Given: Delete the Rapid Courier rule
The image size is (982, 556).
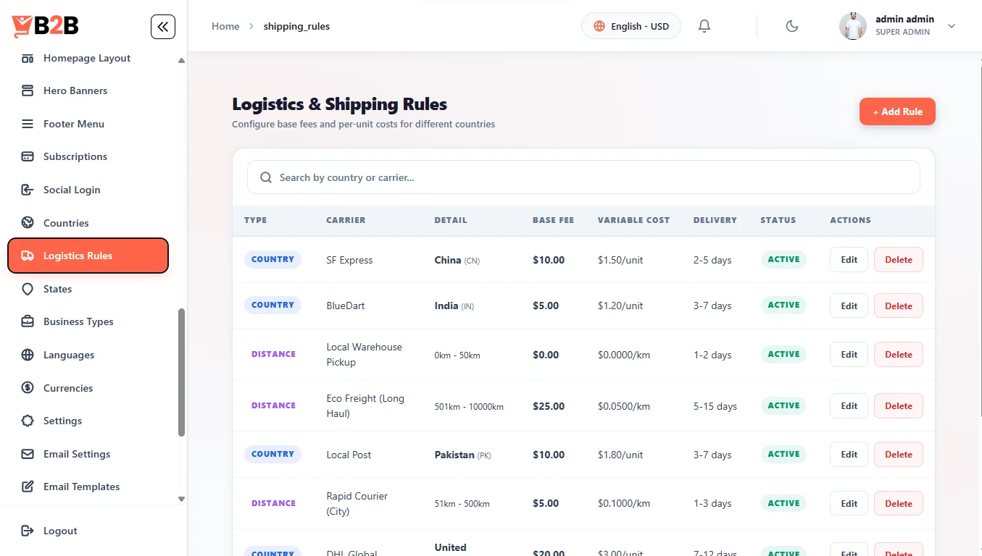Looking at the screenshot, I should pyautogui.click(x=898, y=503).
